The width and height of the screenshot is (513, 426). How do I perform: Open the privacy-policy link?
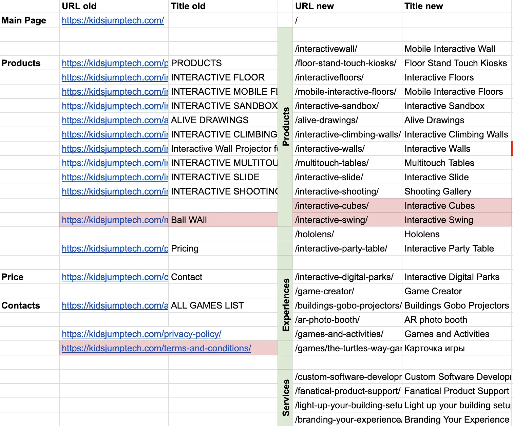tap(141, 334)
